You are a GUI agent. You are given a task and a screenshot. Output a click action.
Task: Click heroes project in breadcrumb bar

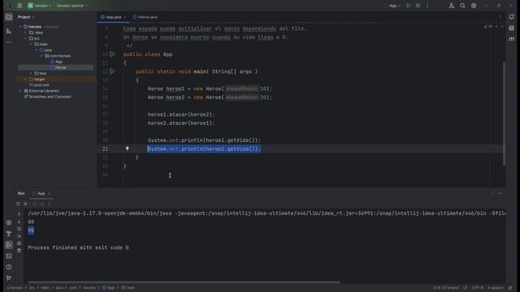tap(15, 288)
